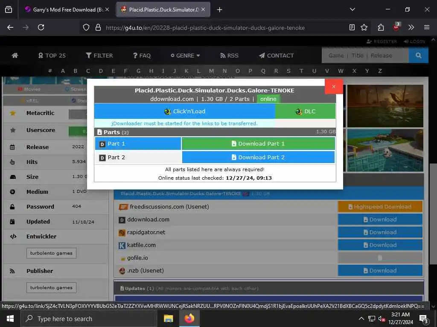437x327 pixels.
Task: Click Download for ddownload.com row
Action: pos(380,219)
